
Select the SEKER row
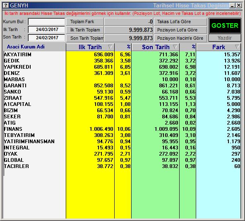pyautogui.click(x=122, y=116)
